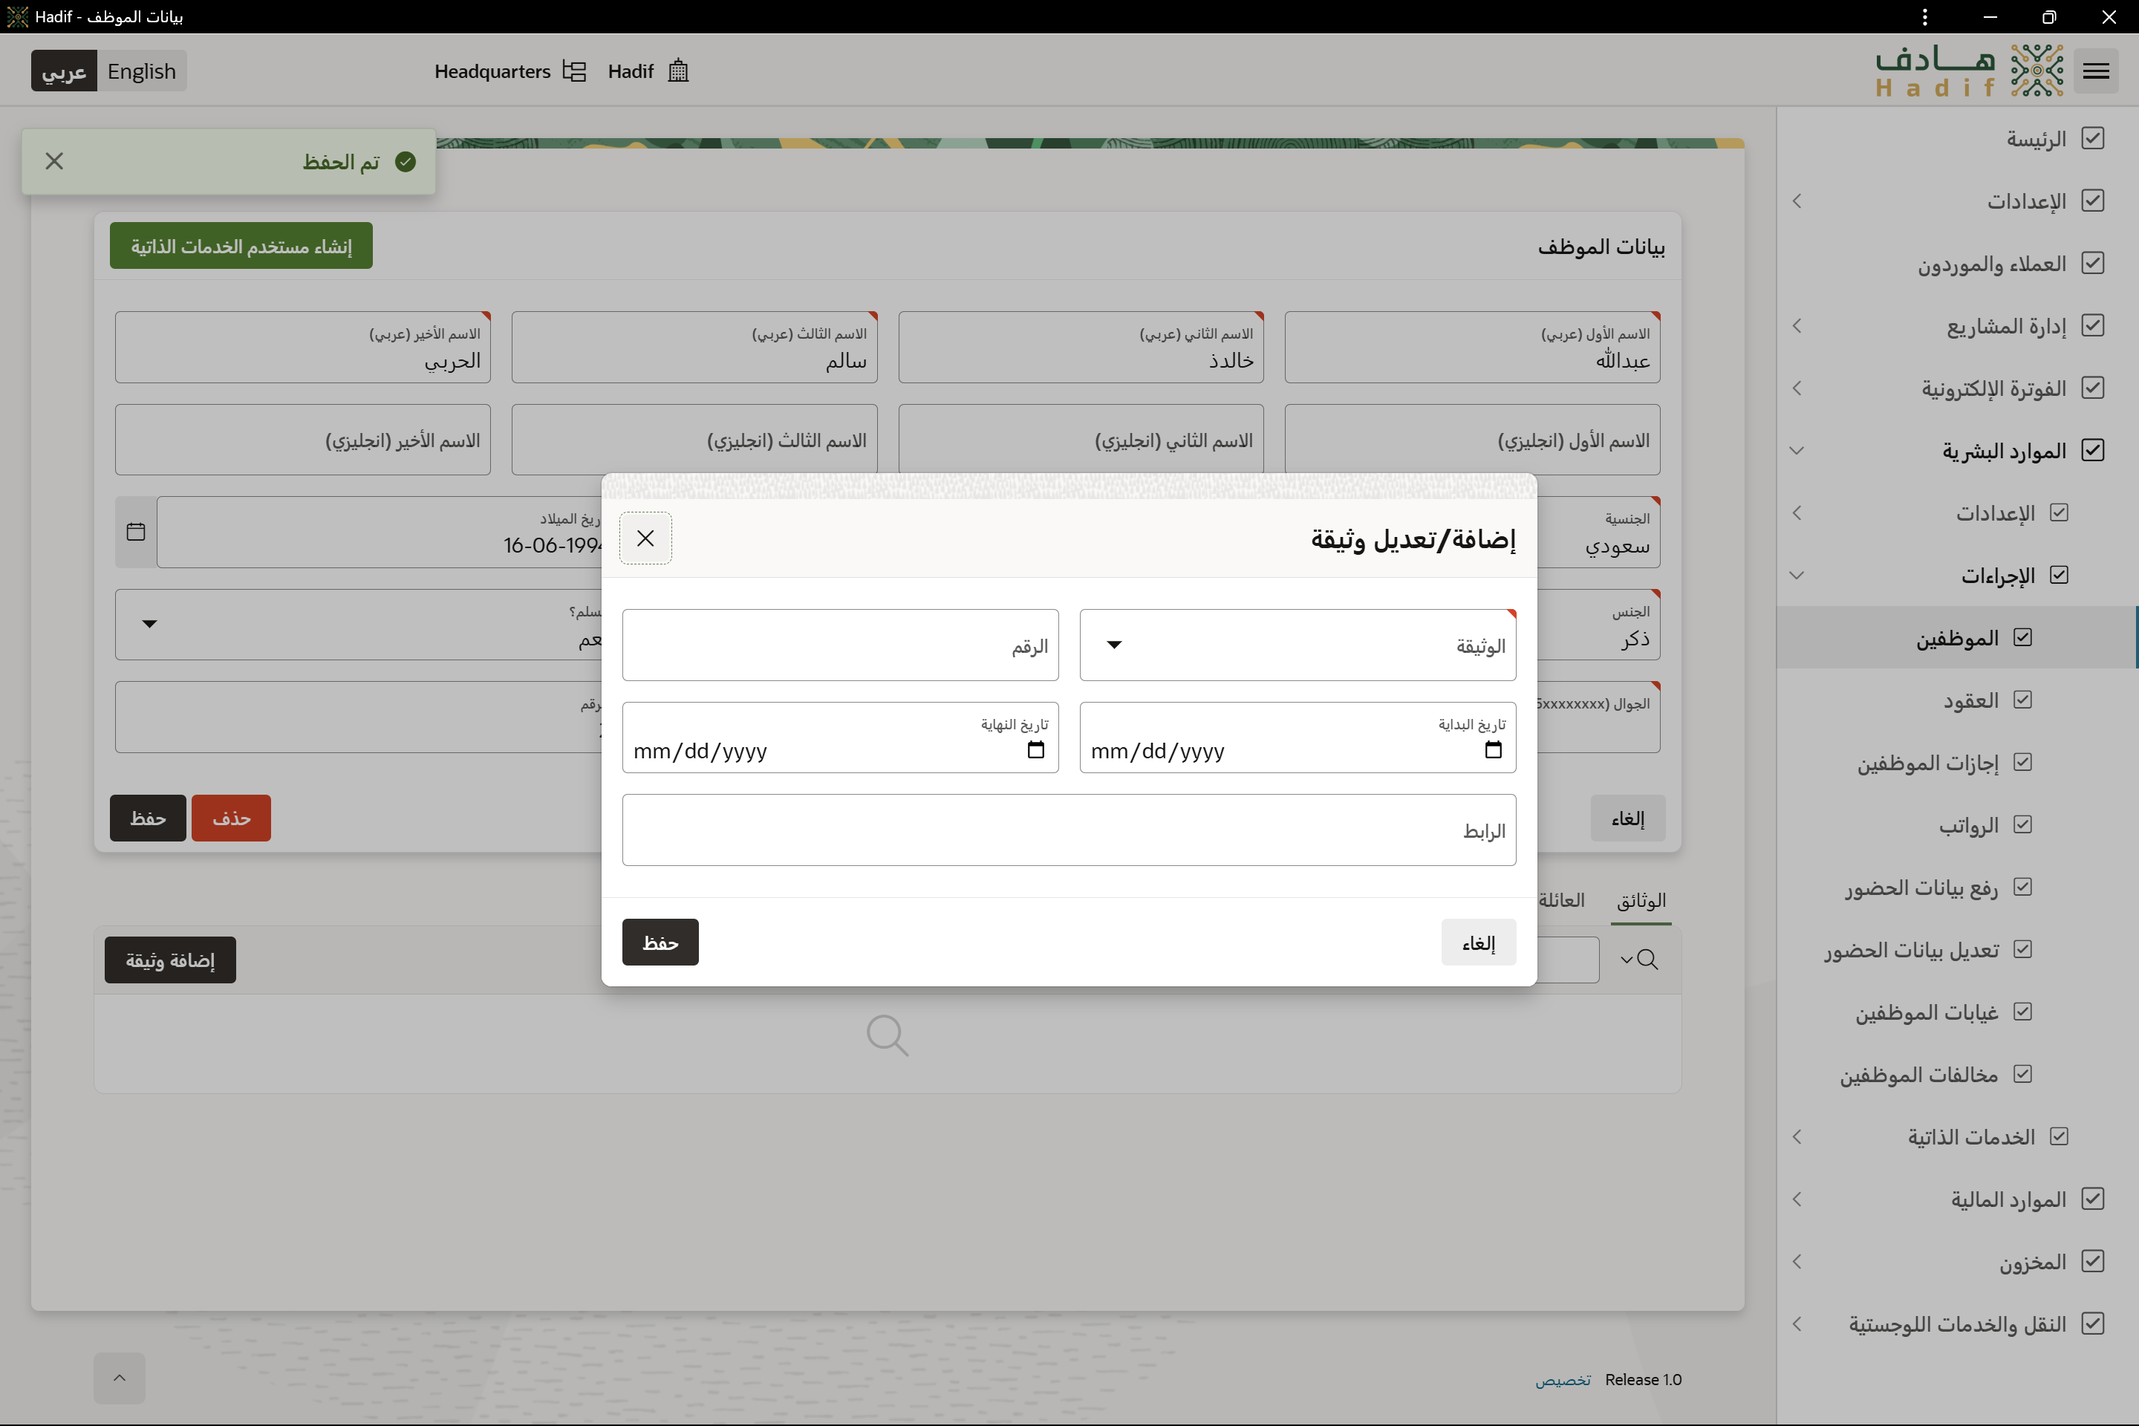
Task: Focus الاسم الأخير (انجليزي) field
Action: [x=303, y=439]
